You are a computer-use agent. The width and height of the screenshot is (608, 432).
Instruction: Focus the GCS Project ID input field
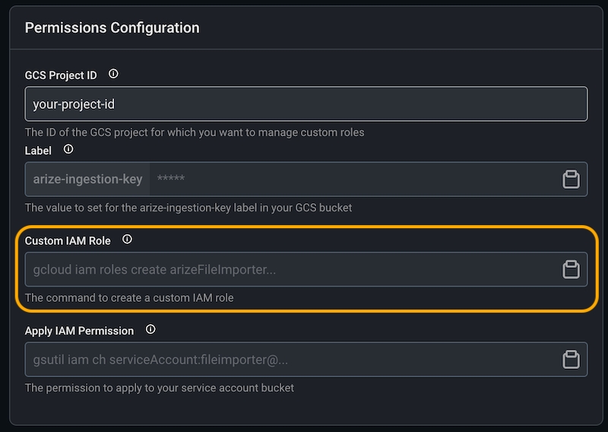(x=306, y=103)
